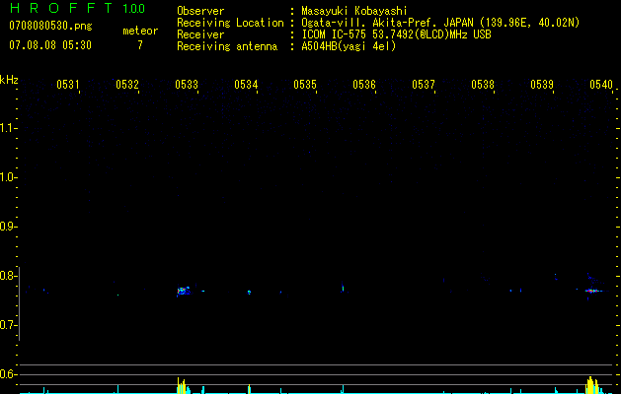Click the 0537 time marker
This screenshot has width=621, height=394.
(x=424, y=85)
